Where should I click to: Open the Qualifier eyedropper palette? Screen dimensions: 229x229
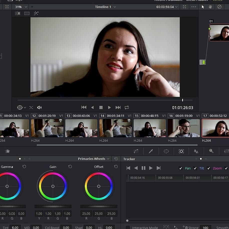pos(151,151)
